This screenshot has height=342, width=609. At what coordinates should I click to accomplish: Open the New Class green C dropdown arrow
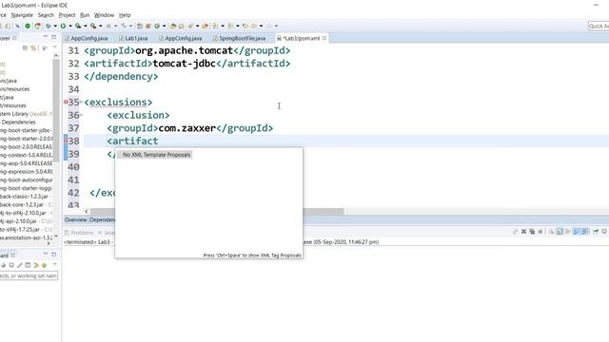164,26
